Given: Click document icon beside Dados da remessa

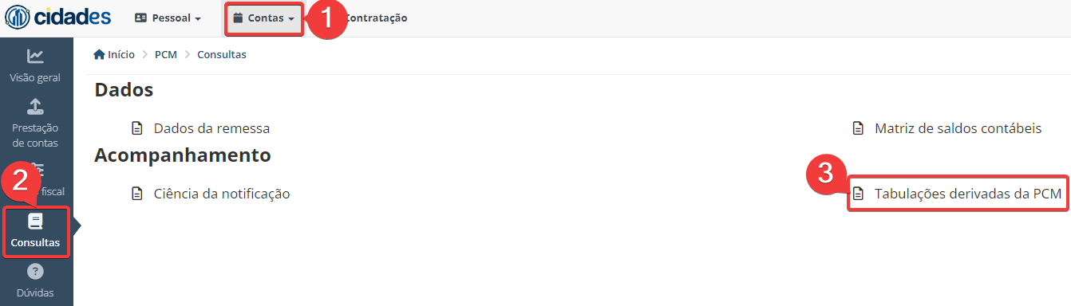Looking at the screenshot, I should pos(137,128).
